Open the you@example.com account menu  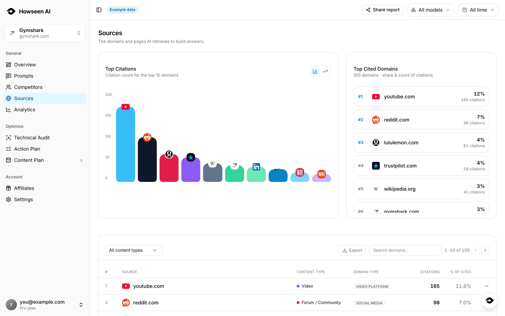tap(45, 305)
